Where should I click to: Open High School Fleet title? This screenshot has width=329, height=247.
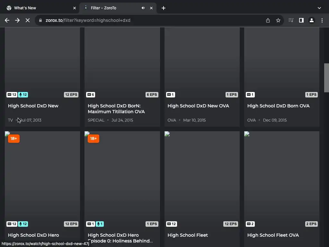pos(188,235)
